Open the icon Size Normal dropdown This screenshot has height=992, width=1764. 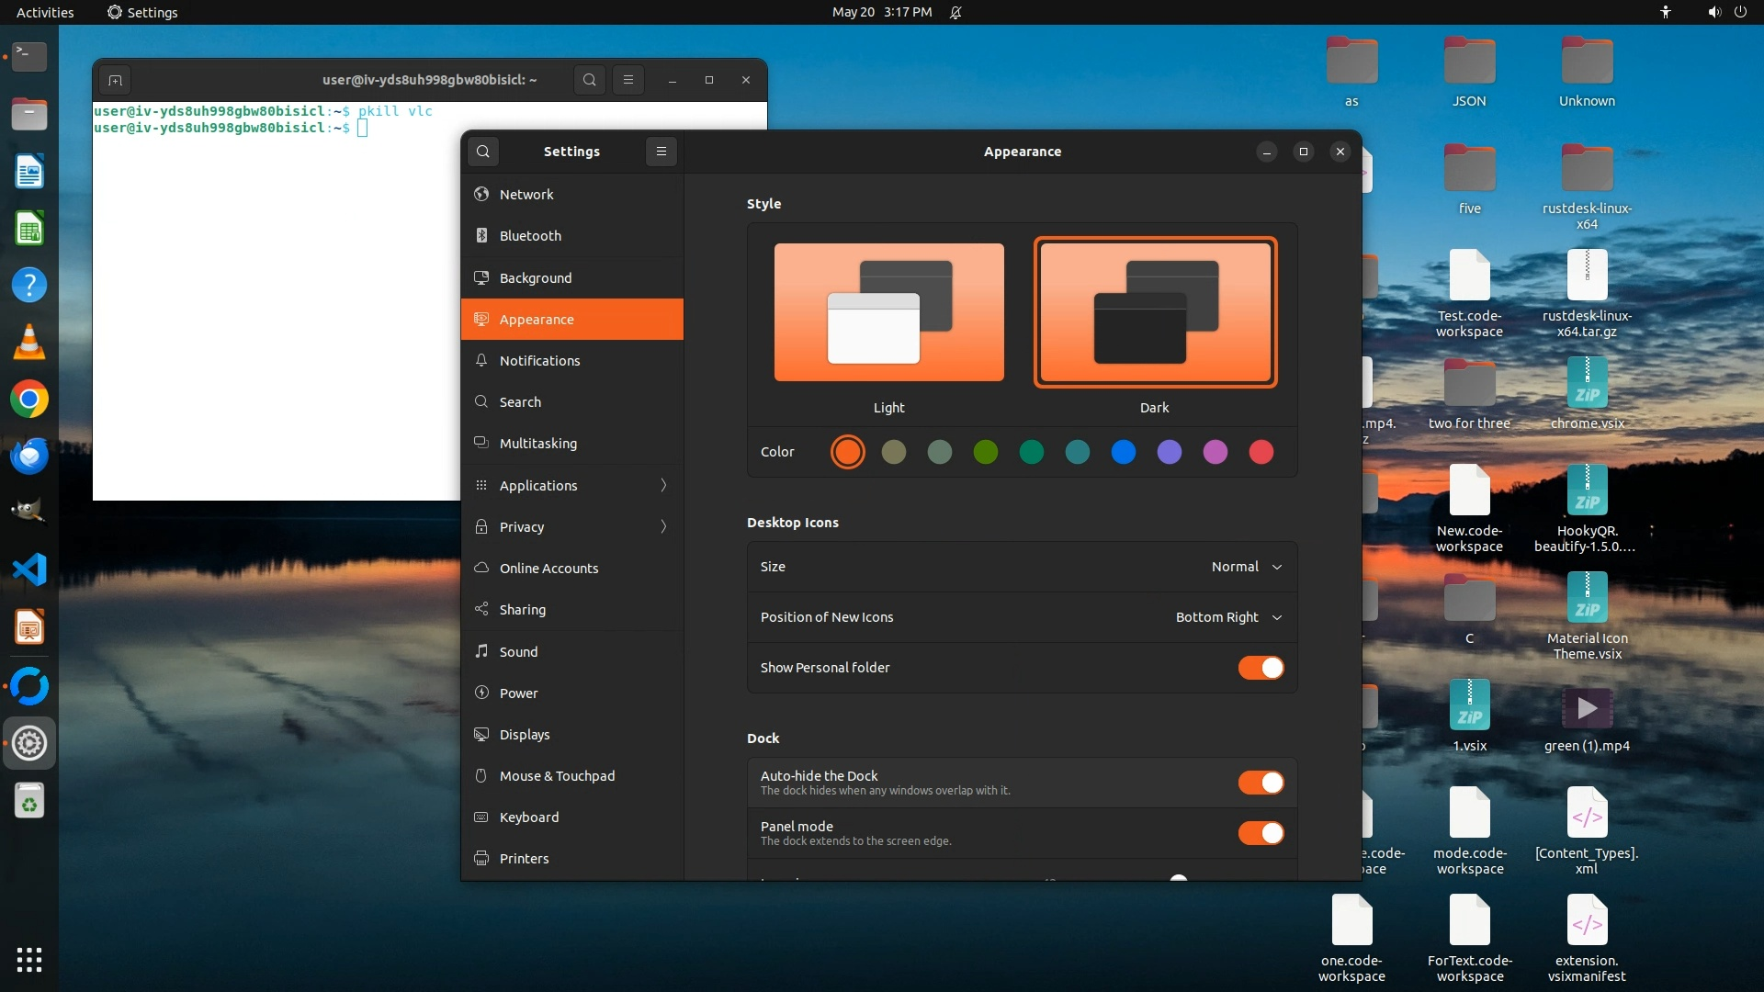(x=1246, y=567)
